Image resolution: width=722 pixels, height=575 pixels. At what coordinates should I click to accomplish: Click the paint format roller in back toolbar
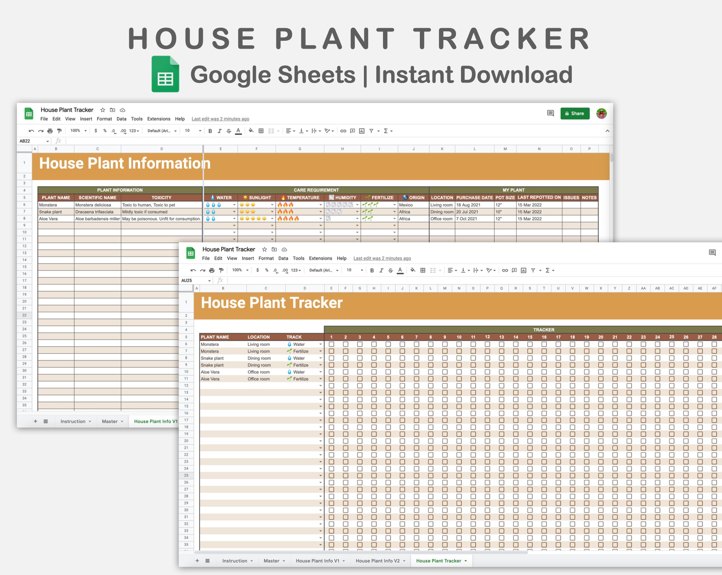59,131
